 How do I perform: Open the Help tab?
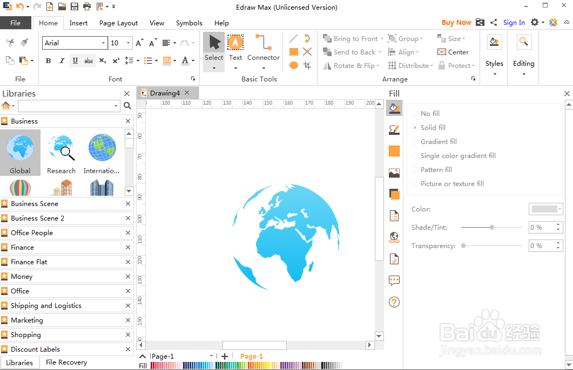point(221,23)
